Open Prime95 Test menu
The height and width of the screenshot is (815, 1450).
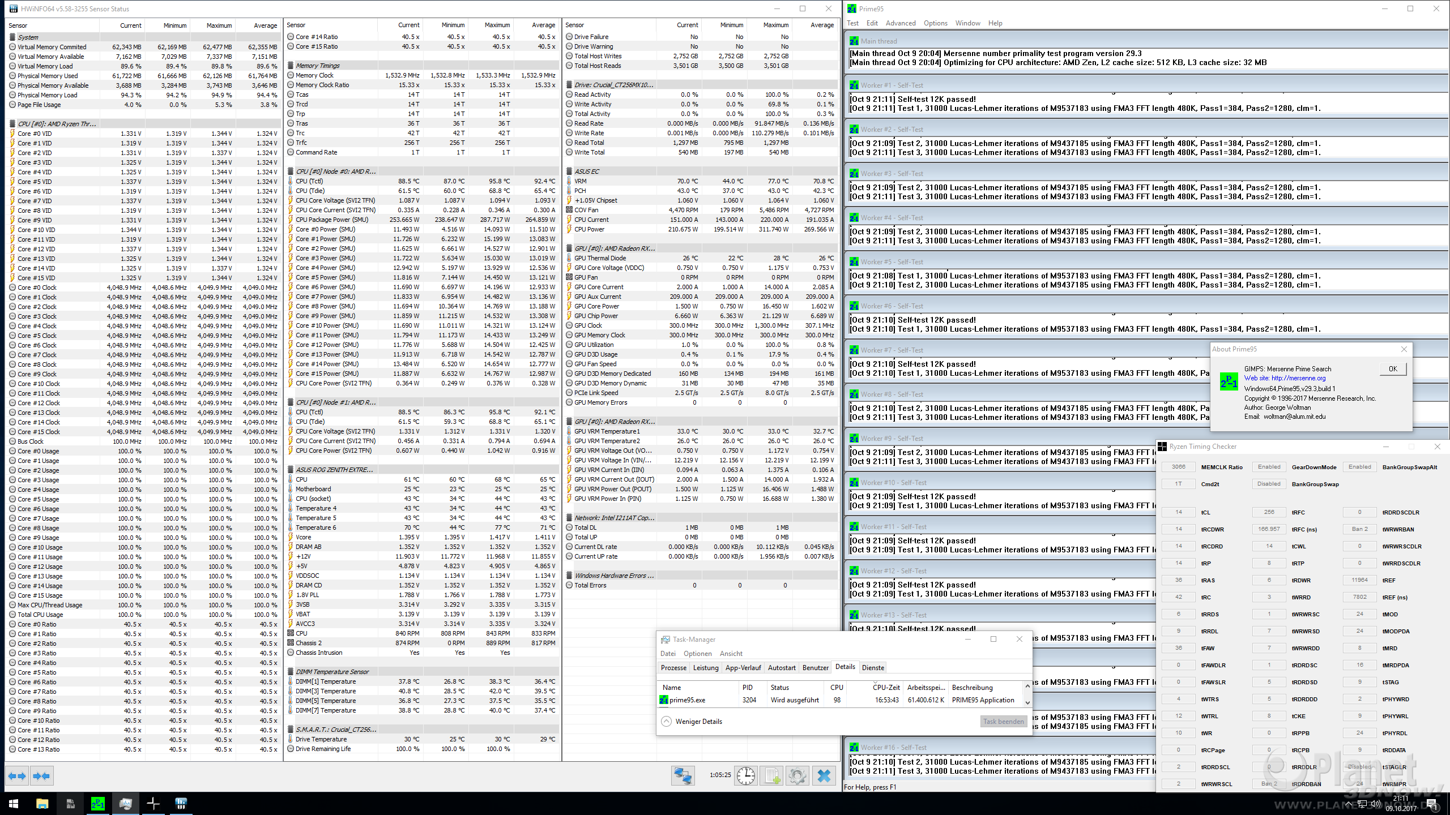(852, 23)
